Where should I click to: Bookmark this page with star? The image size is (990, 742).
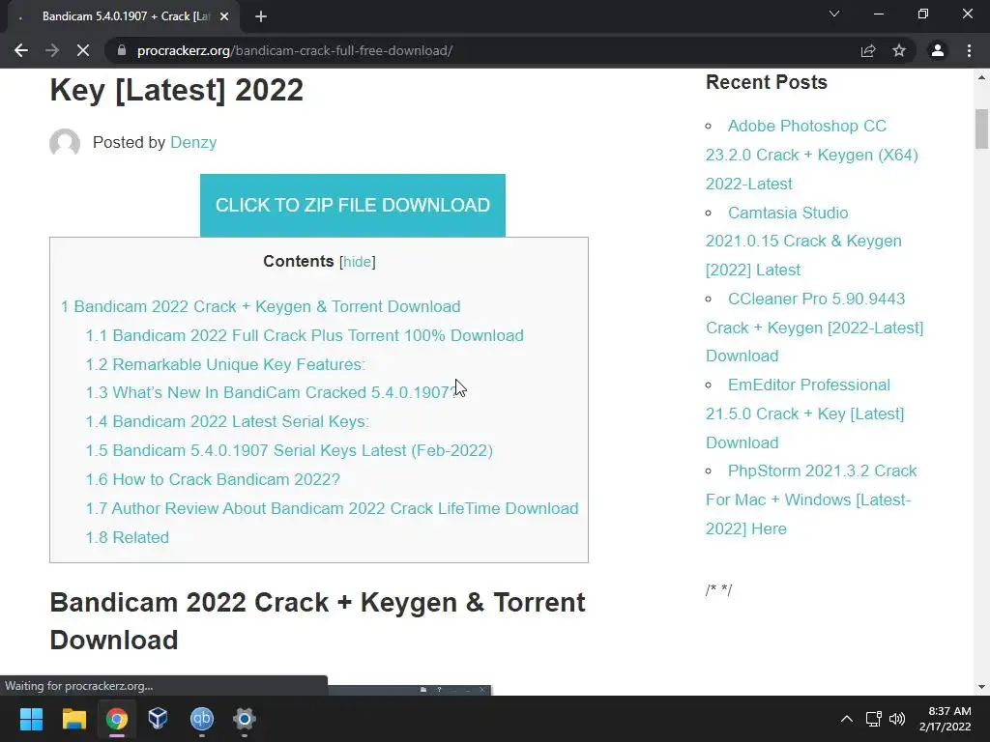click(899, 50)
